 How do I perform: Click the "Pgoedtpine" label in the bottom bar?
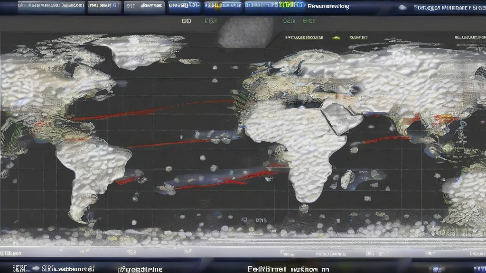click(141, 269)
